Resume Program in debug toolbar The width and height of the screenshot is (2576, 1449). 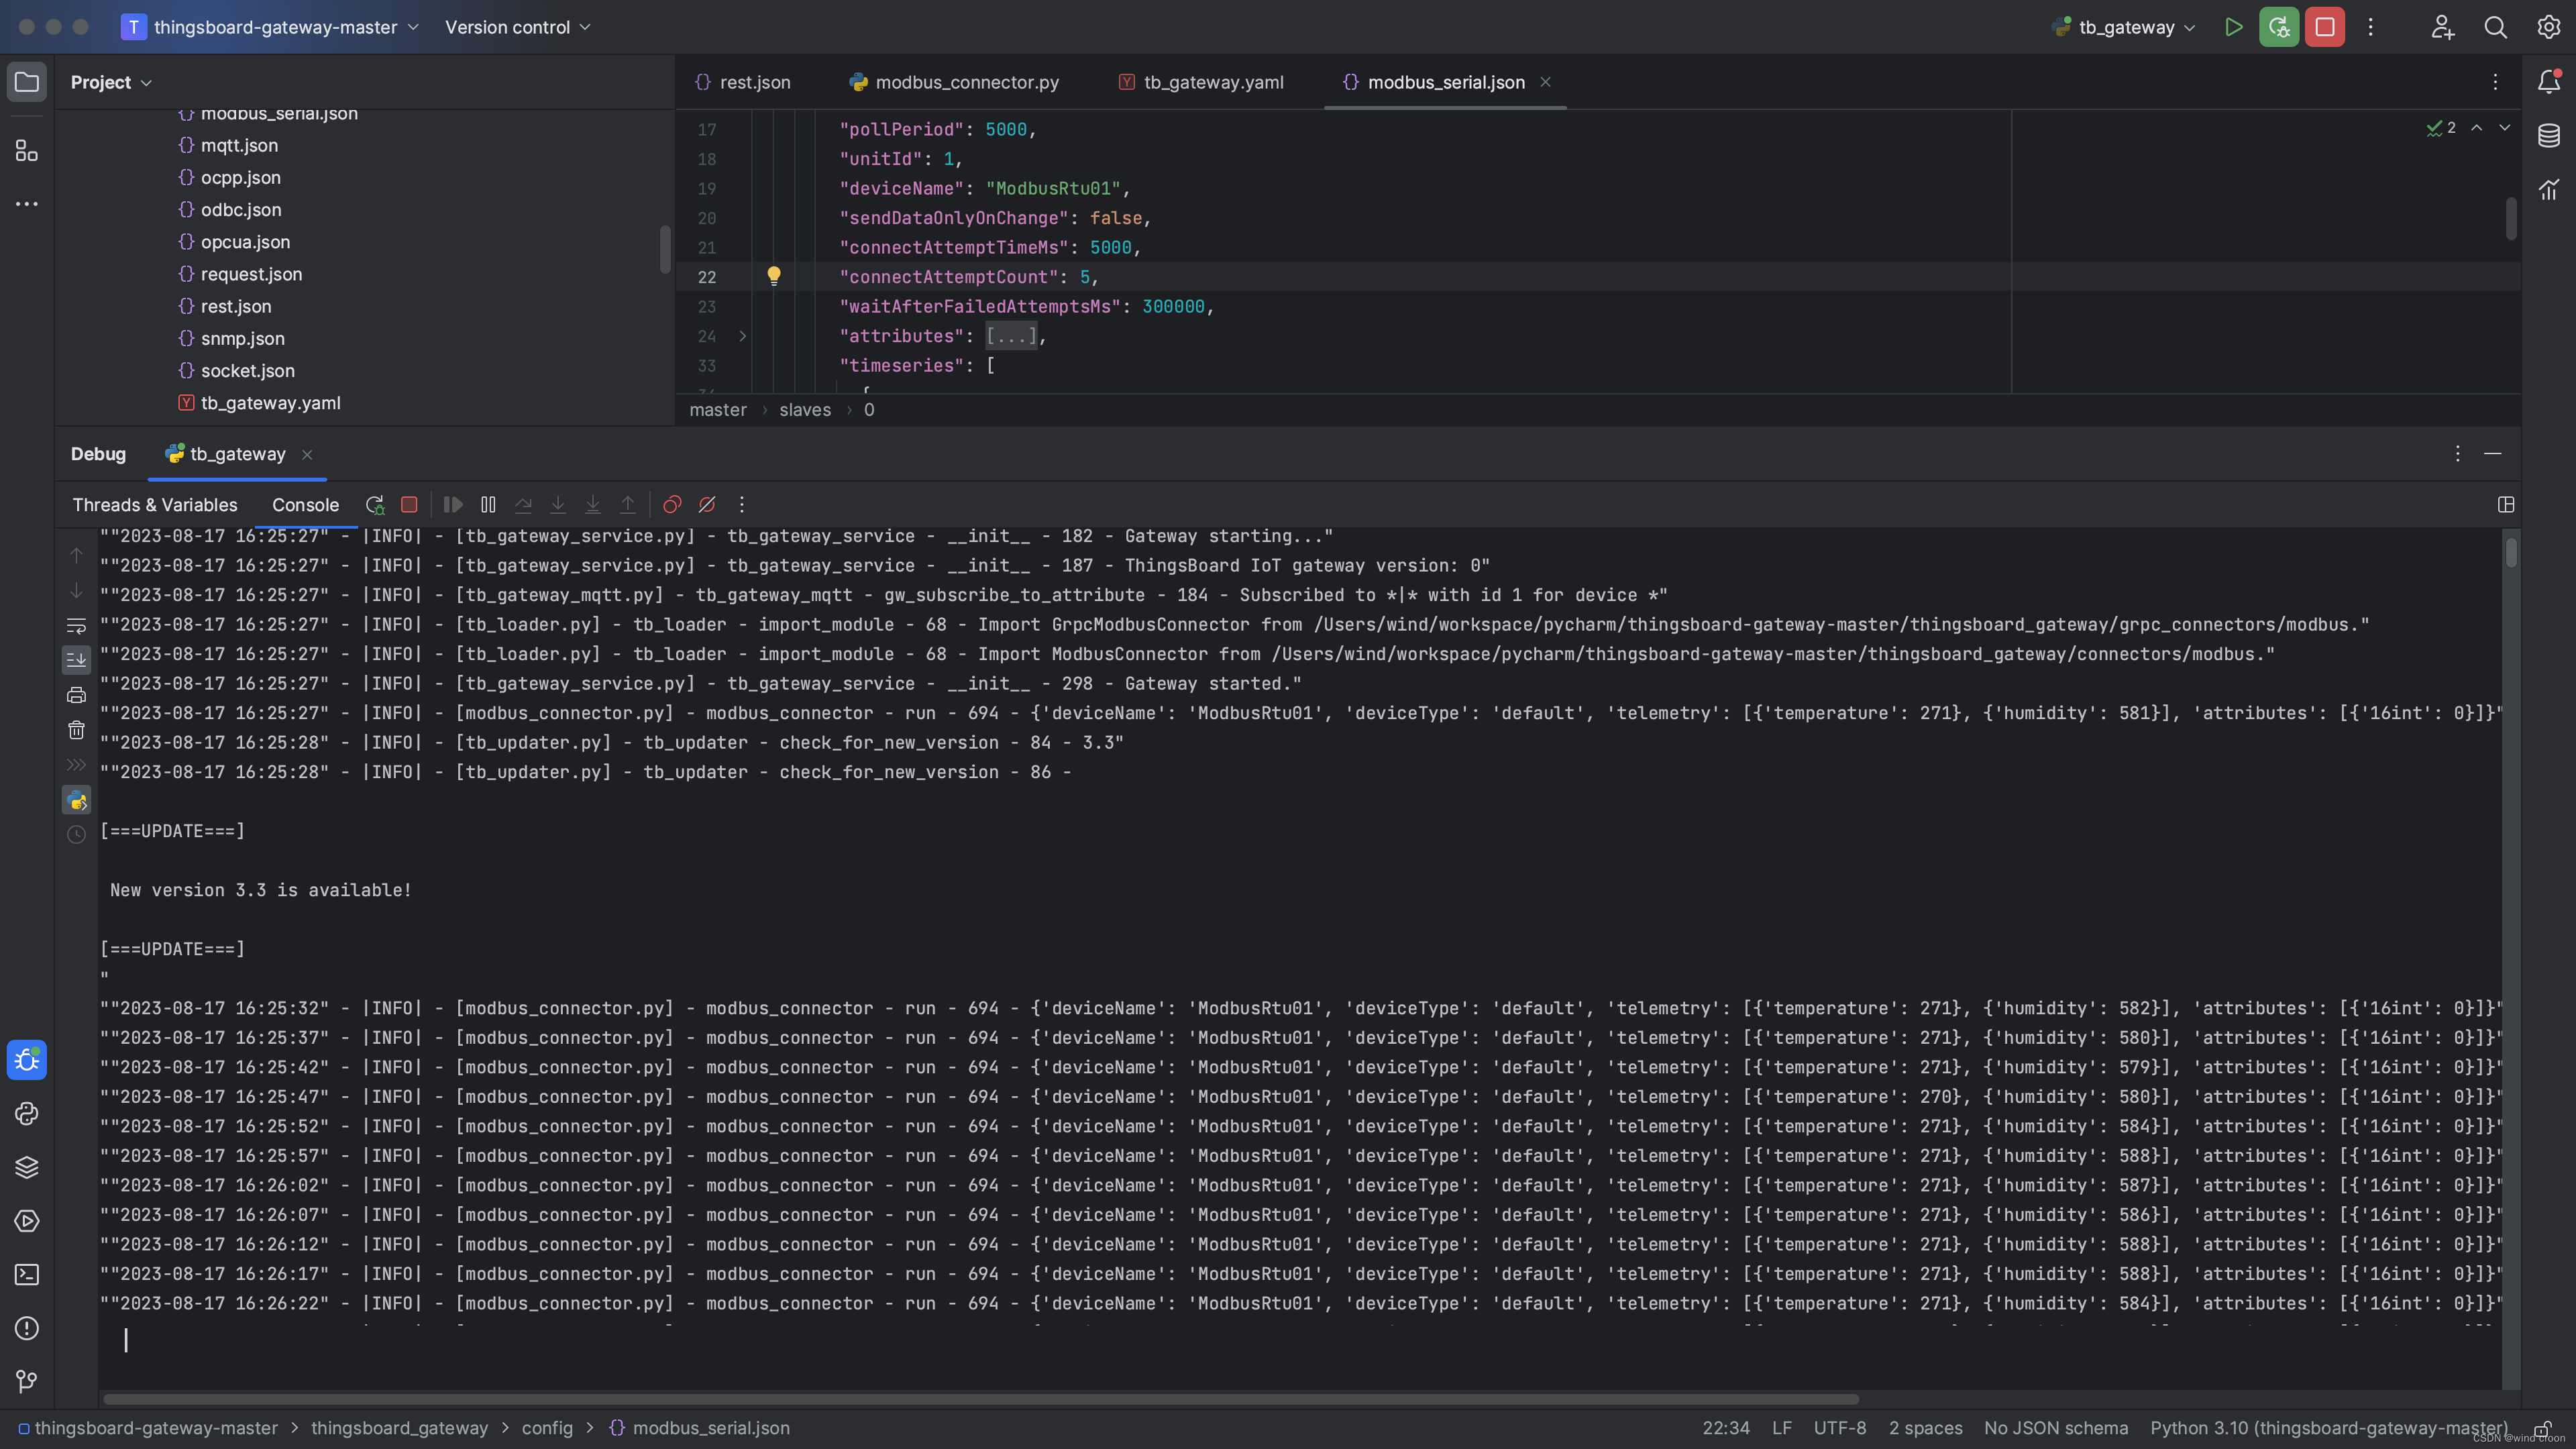coord(453,505)
